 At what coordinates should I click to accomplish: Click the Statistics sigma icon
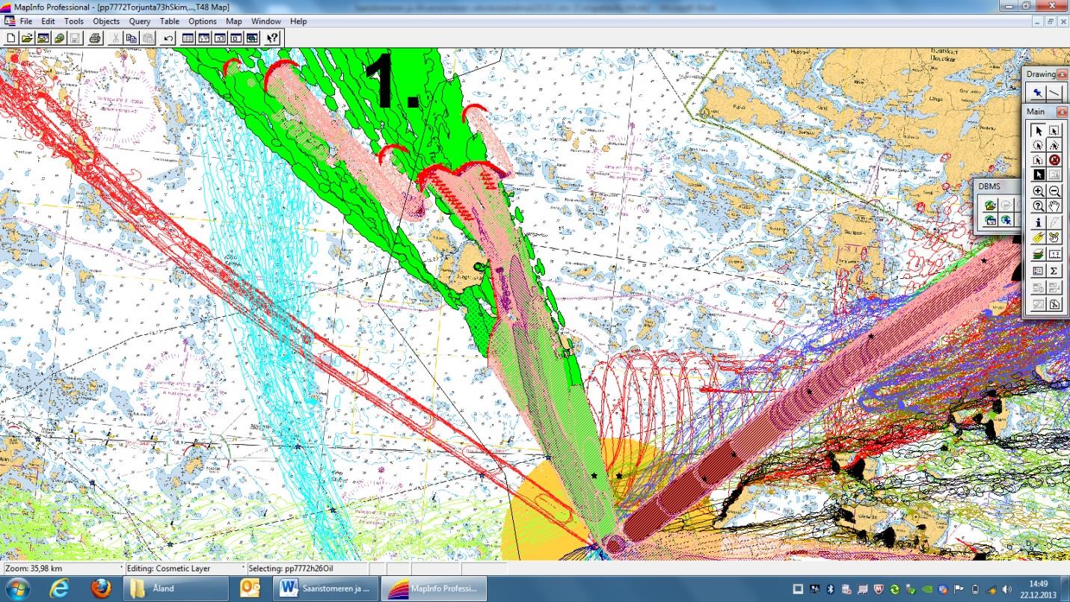(1054, 271)
